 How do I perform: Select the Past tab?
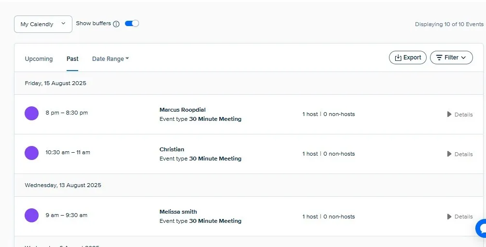(72, 59)
